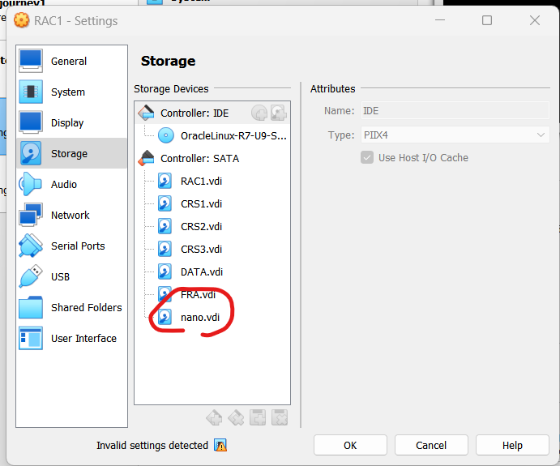Click the IDE controller icon

pyautogui.click(x=146, y=113)
